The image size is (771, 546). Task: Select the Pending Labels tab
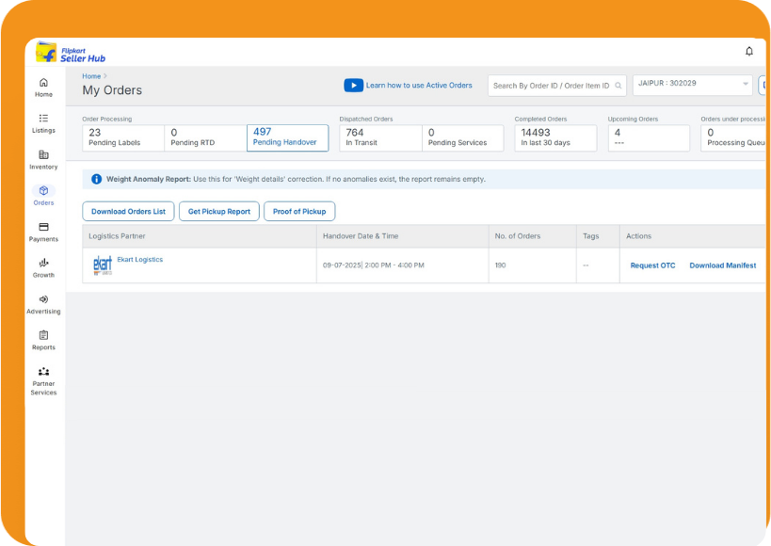pyautogui.click(x=122, y=137)
